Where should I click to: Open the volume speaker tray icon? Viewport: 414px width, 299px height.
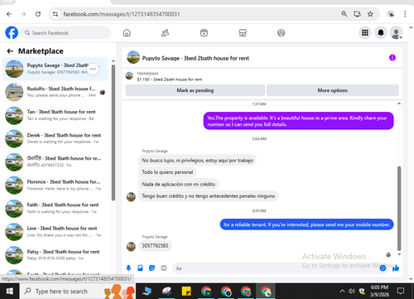click(x=351, y=291)
